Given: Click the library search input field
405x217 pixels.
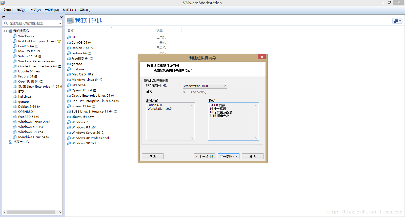Looking at the screenshot, I should point(33,23).
